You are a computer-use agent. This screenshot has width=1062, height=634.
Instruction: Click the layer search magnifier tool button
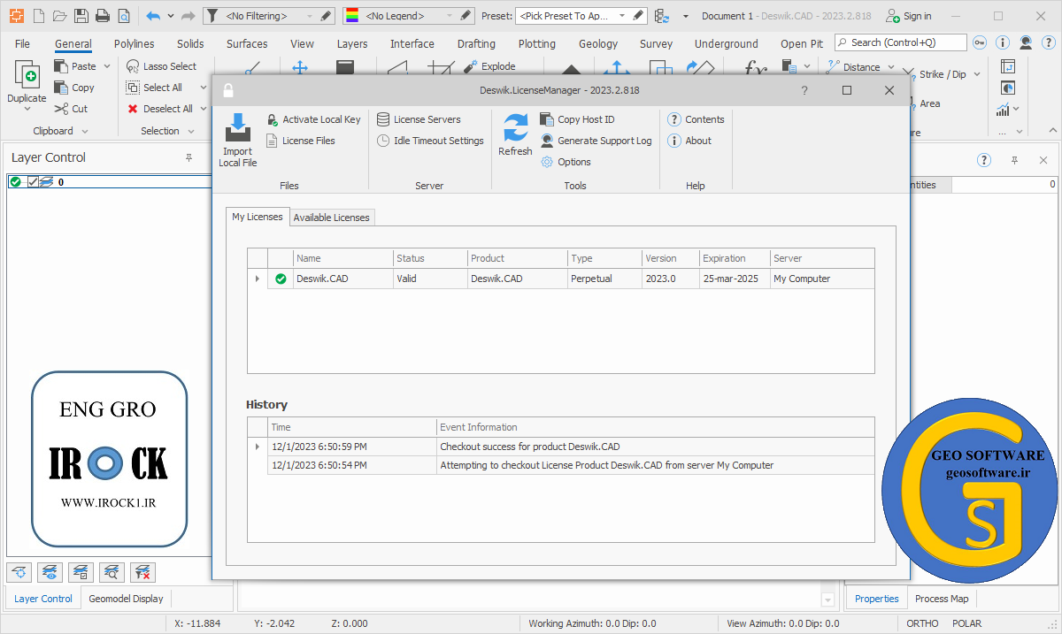112,572
